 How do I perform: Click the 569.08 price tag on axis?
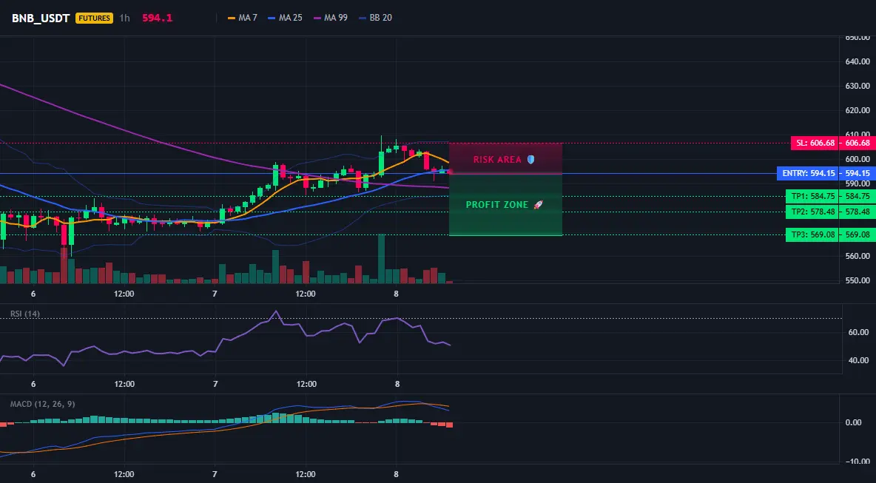858,234
